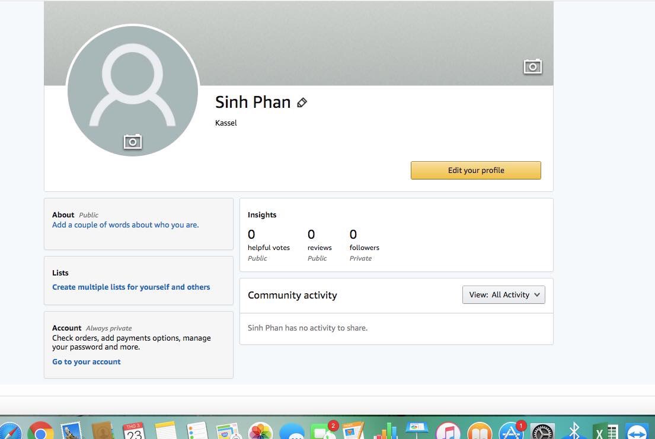Open the Bluetooth icon in Dock
655x439 pixels.
click(574, 431)
